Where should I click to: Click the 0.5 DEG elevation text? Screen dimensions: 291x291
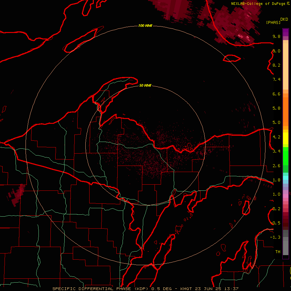pos(162,289)
